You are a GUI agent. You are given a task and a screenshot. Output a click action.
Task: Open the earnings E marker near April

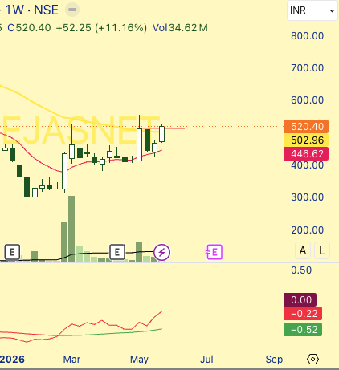[x=117, y=252]
